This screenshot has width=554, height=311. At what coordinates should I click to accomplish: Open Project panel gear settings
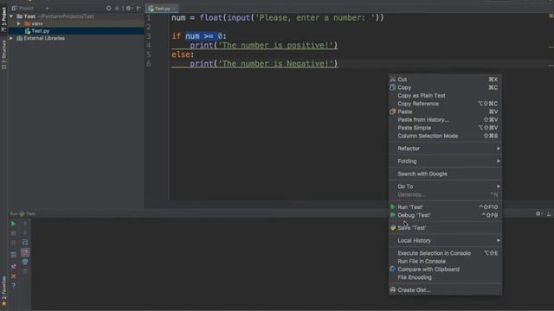coord(129,8)
